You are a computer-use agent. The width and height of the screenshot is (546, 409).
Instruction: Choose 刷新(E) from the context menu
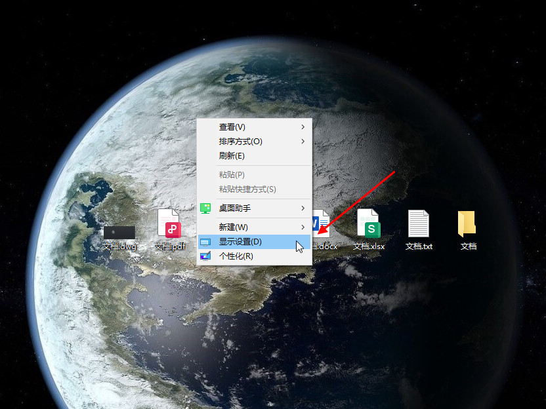pyautogui.click(x=232, y=156)
